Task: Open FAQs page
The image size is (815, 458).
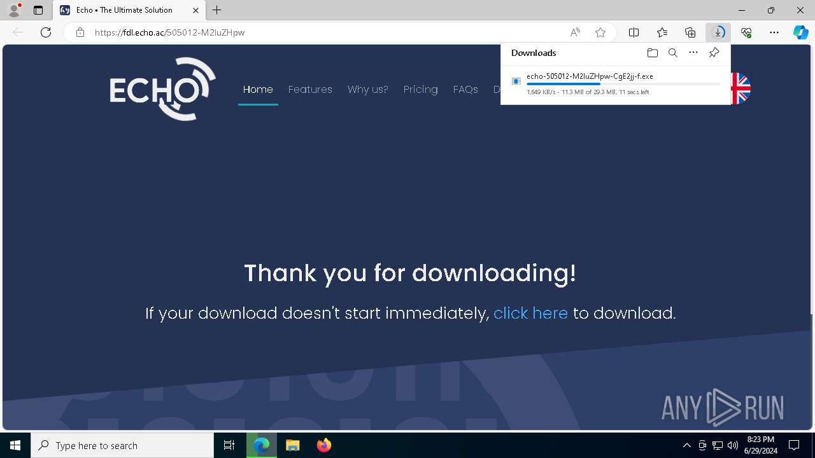Action: [x=465, y=90]
